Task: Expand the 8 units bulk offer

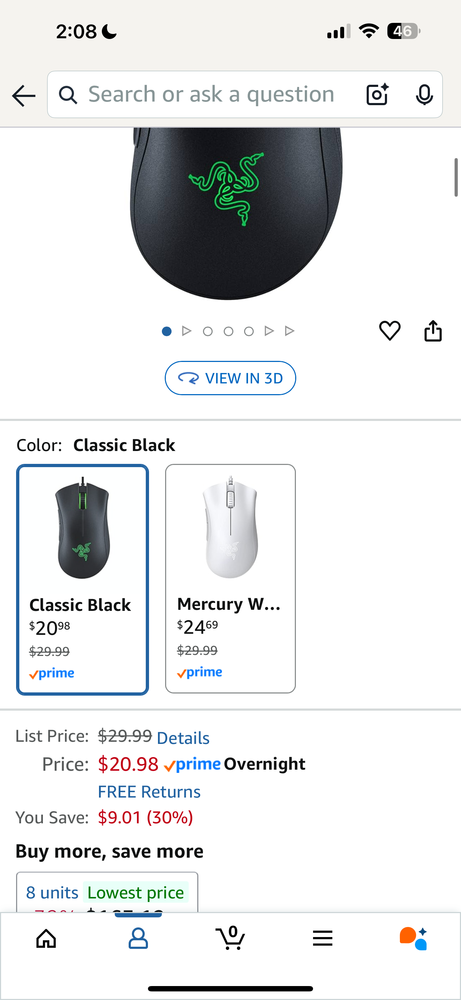Action: coord(107,893)
